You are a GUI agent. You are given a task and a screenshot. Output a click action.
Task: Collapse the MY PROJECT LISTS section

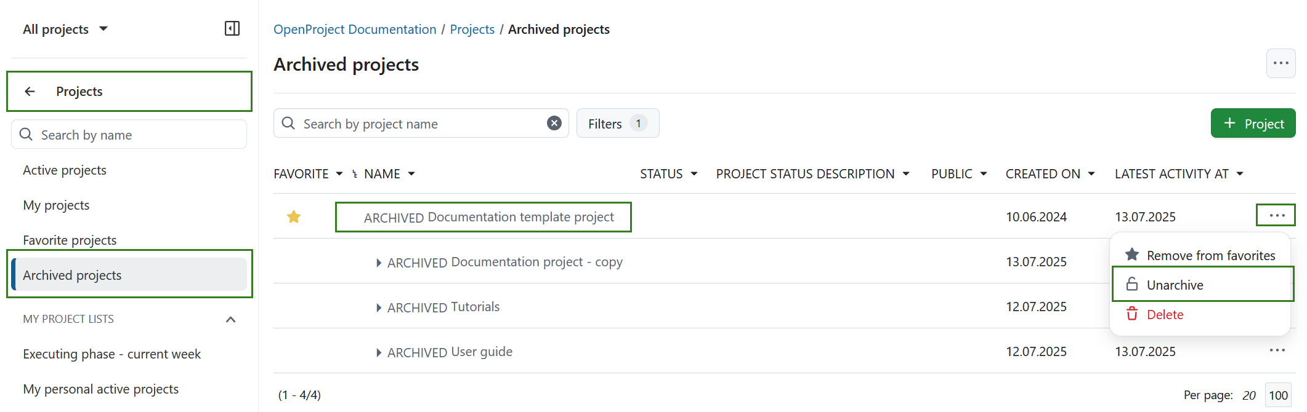pos(231,319)
